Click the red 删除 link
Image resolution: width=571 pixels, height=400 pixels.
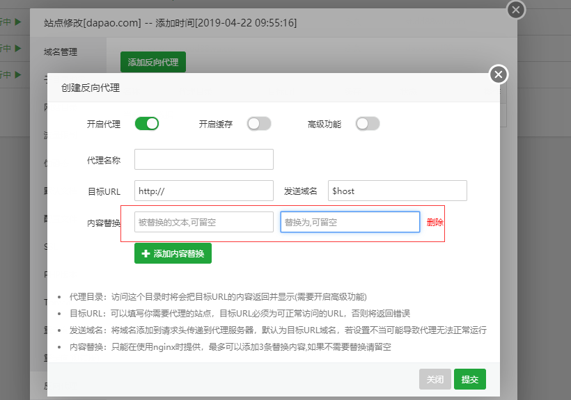pyautogui.click(x=435, y=222)
